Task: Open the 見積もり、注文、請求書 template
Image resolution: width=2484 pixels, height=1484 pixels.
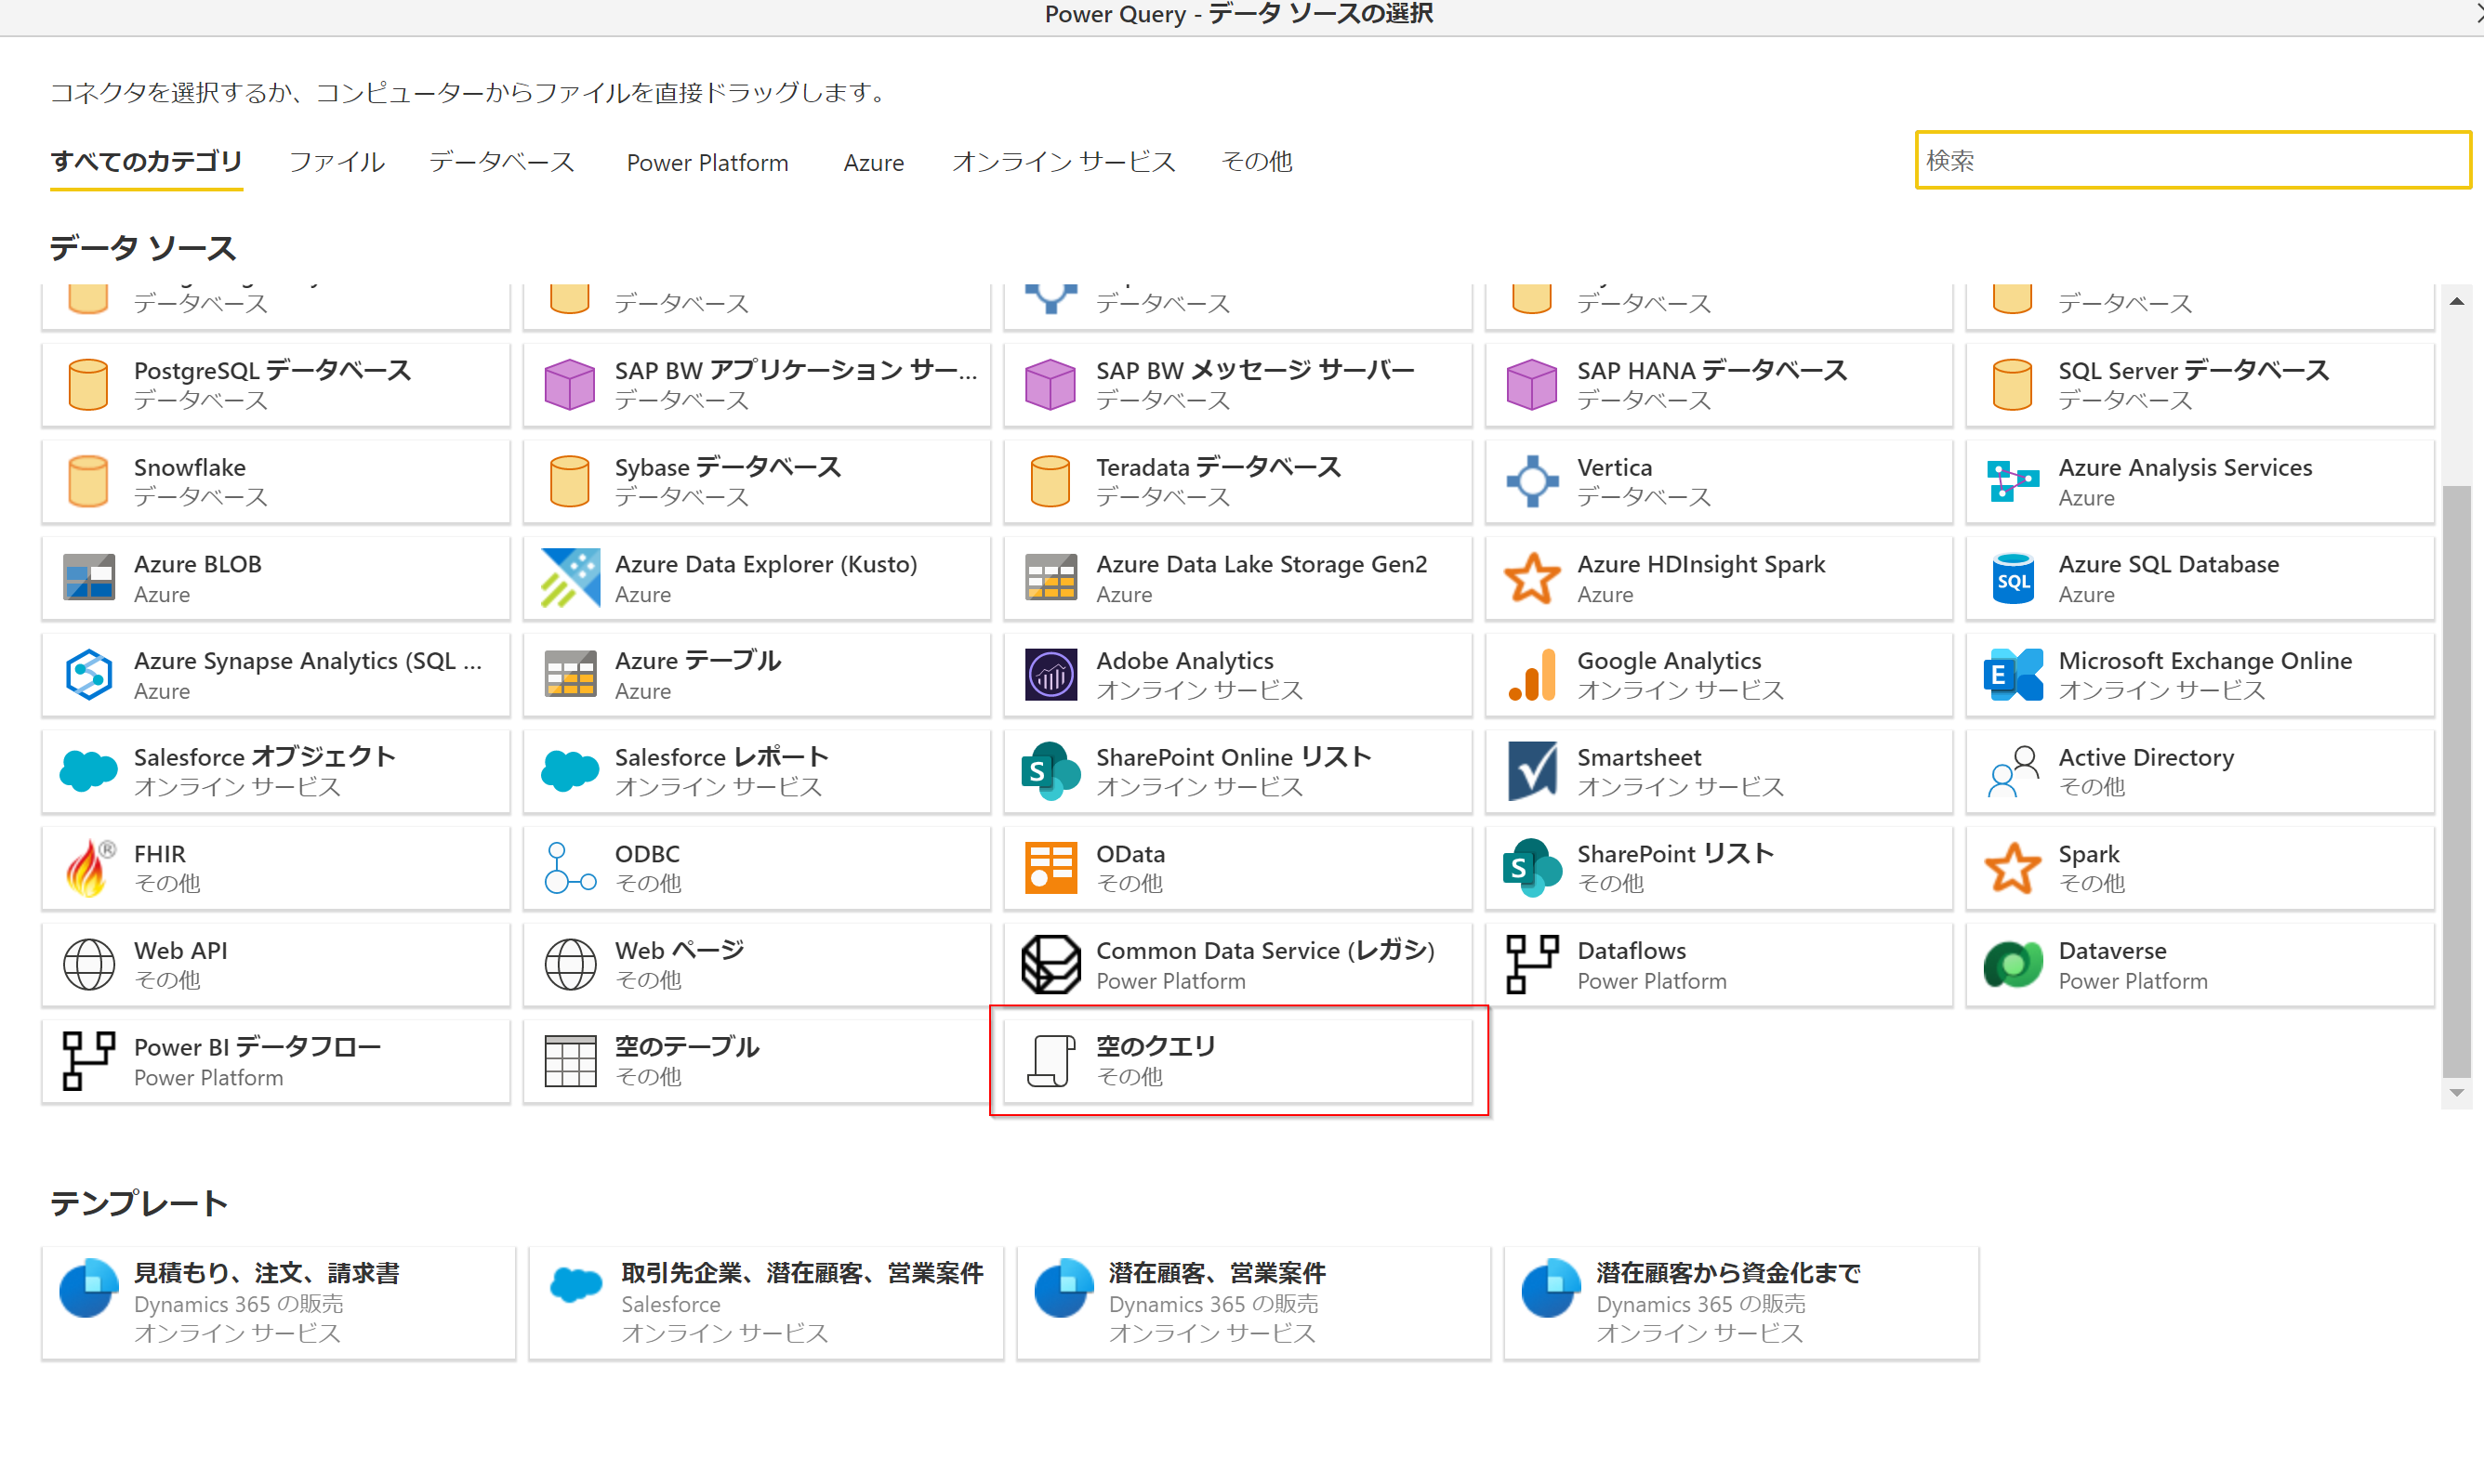Action: 278,1302
